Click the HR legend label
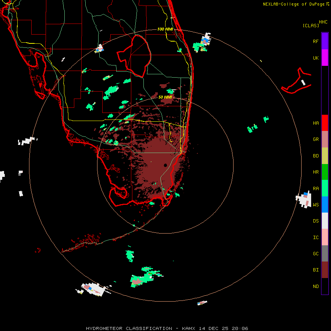 tap(316, 172)
